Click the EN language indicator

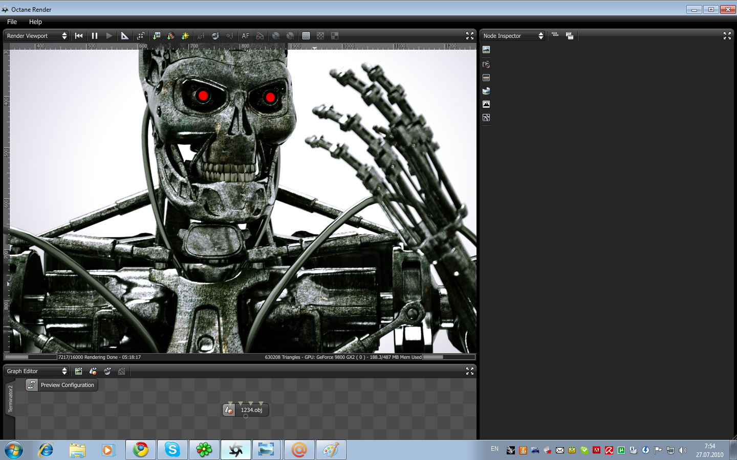(494, 449)
